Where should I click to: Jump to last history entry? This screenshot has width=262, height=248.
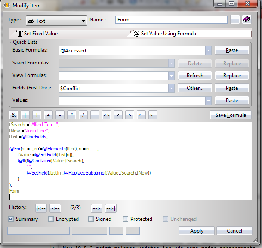coord(111,208)
